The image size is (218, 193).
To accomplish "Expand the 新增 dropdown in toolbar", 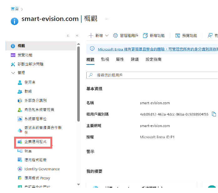I will (107, 36).
